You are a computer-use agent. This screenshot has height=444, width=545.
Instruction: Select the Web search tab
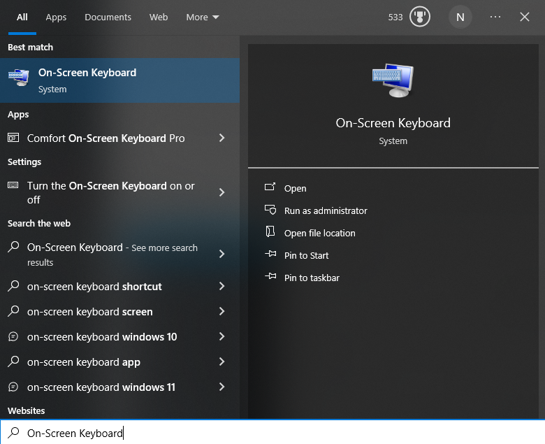(x=159, y=17)
